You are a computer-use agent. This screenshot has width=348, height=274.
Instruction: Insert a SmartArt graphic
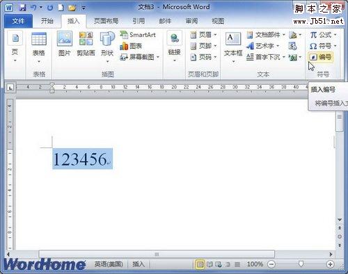(138, 35)
